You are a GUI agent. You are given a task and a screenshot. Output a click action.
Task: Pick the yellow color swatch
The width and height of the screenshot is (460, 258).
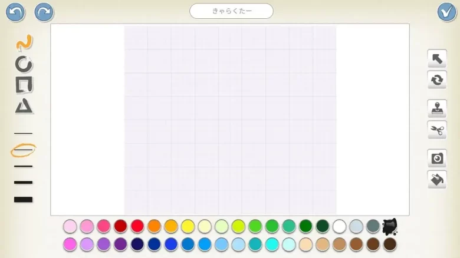pyautogui.click(x=188, y=226)
